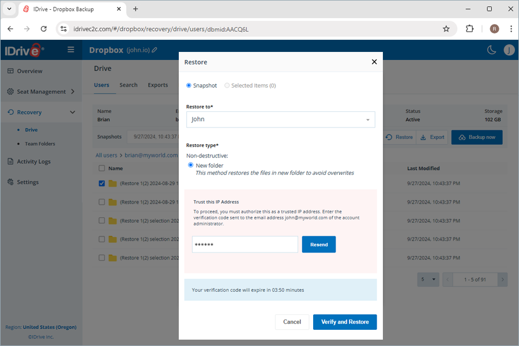Choose the Selected Items (0) radio option
This screenshot has height=346, width=519.
click(227, 85)
